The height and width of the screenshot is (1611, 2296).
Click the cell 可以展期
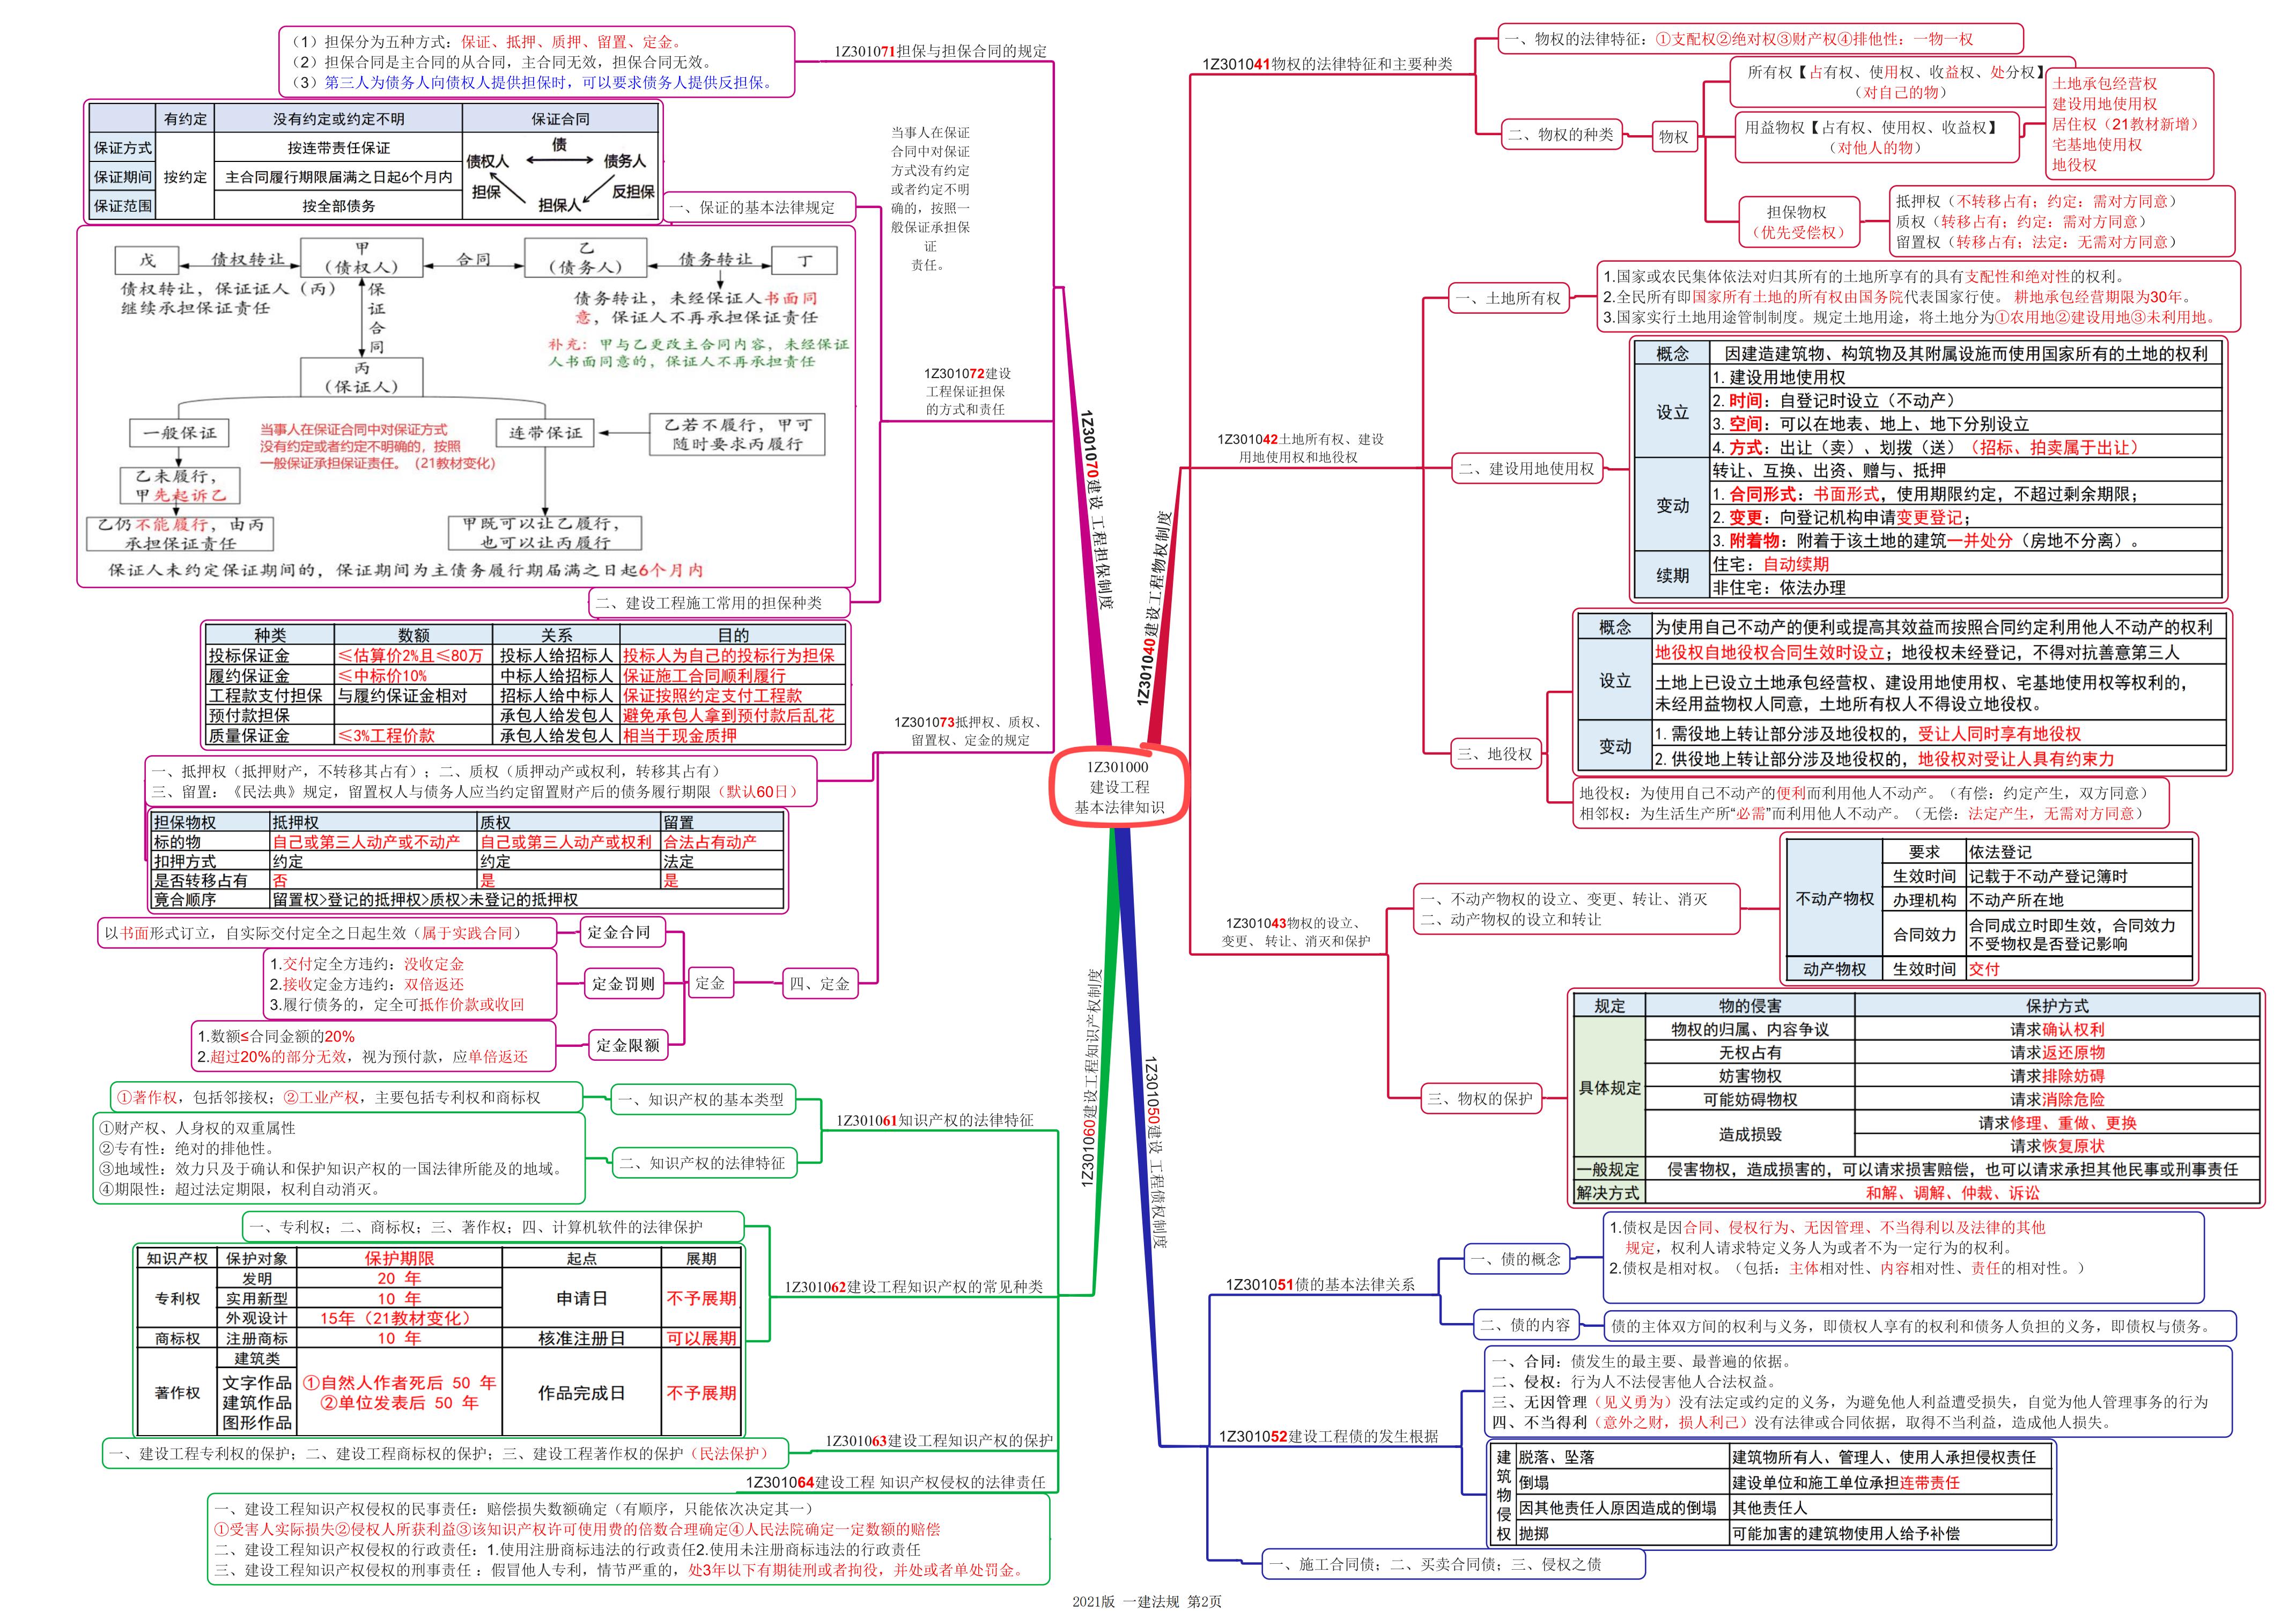pyautogui.click(x=701, y=1338)
